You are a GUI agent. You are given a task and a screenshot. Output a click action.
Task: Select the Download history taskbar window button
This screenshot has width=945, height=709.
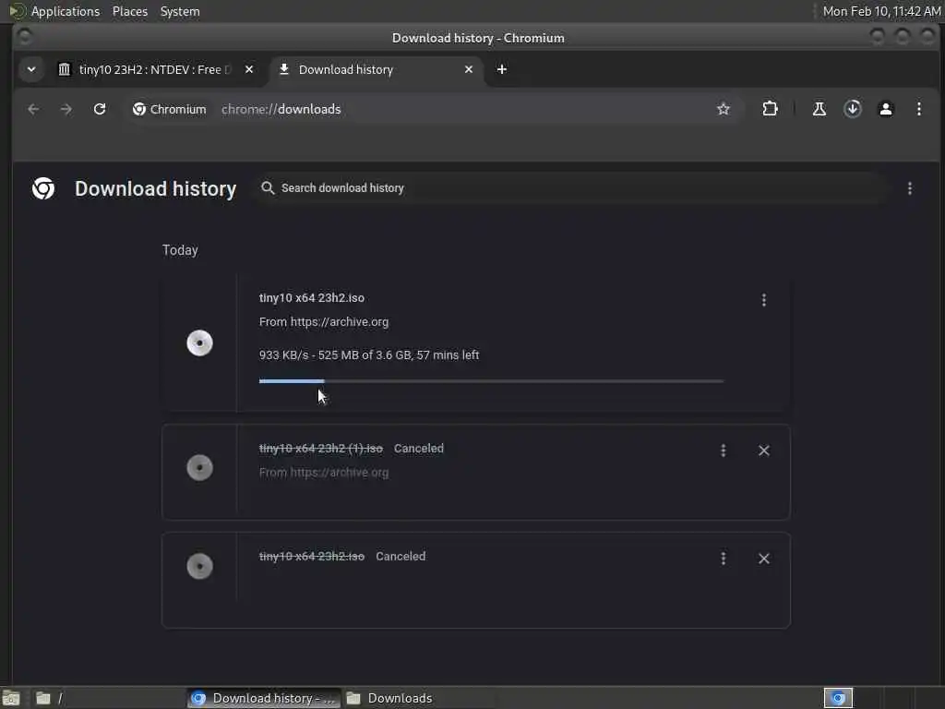(264, 698)
